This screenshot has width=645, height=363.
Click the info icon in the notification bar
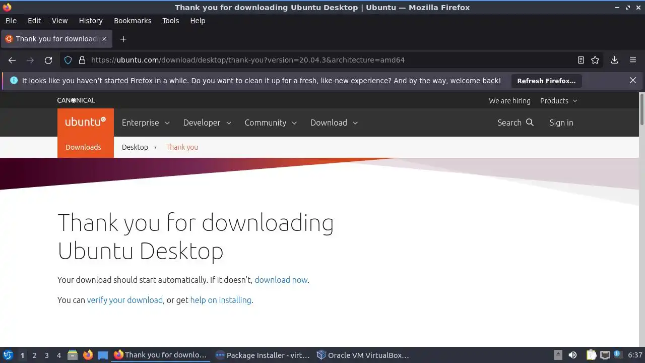pos(14,80)
